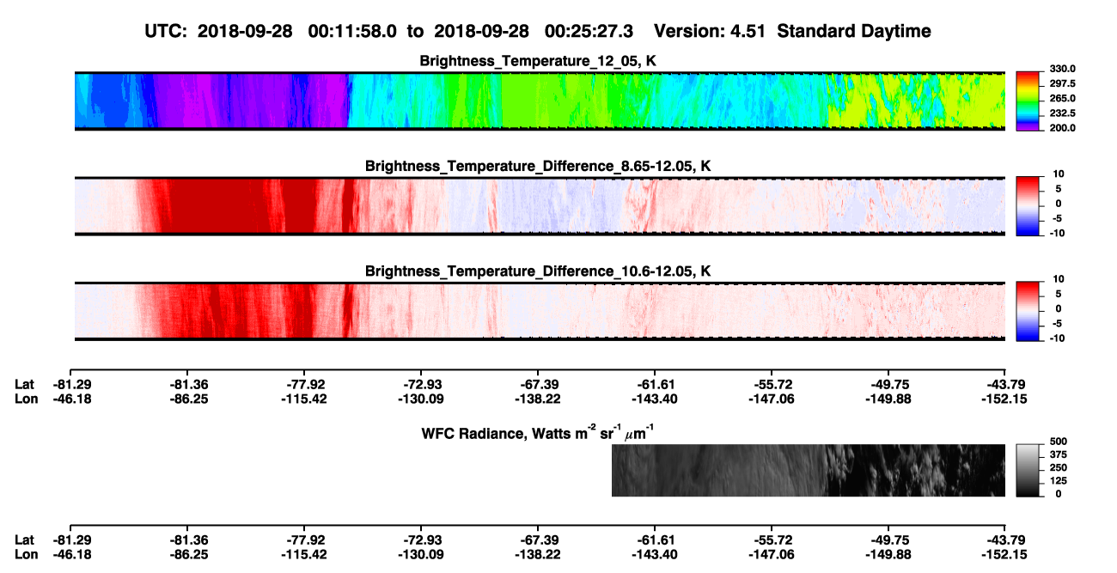Click the grayscale WFC radiance image strip

click(809, 471)
